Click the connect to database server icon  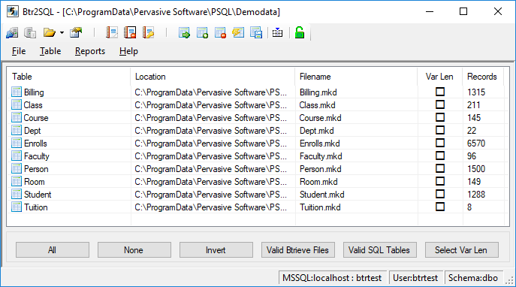[x=12, y=32]
